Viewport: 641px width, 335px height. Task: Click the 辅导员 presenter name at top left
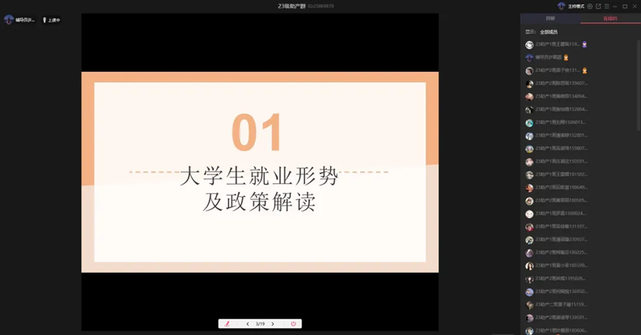pos(24,20)
